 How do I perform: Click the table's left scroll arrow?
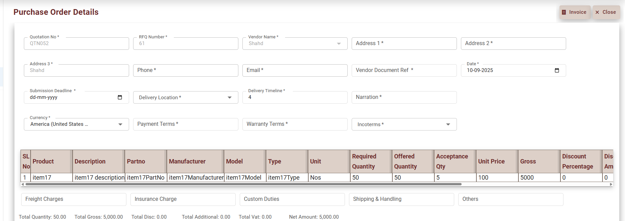pos(23,184)
